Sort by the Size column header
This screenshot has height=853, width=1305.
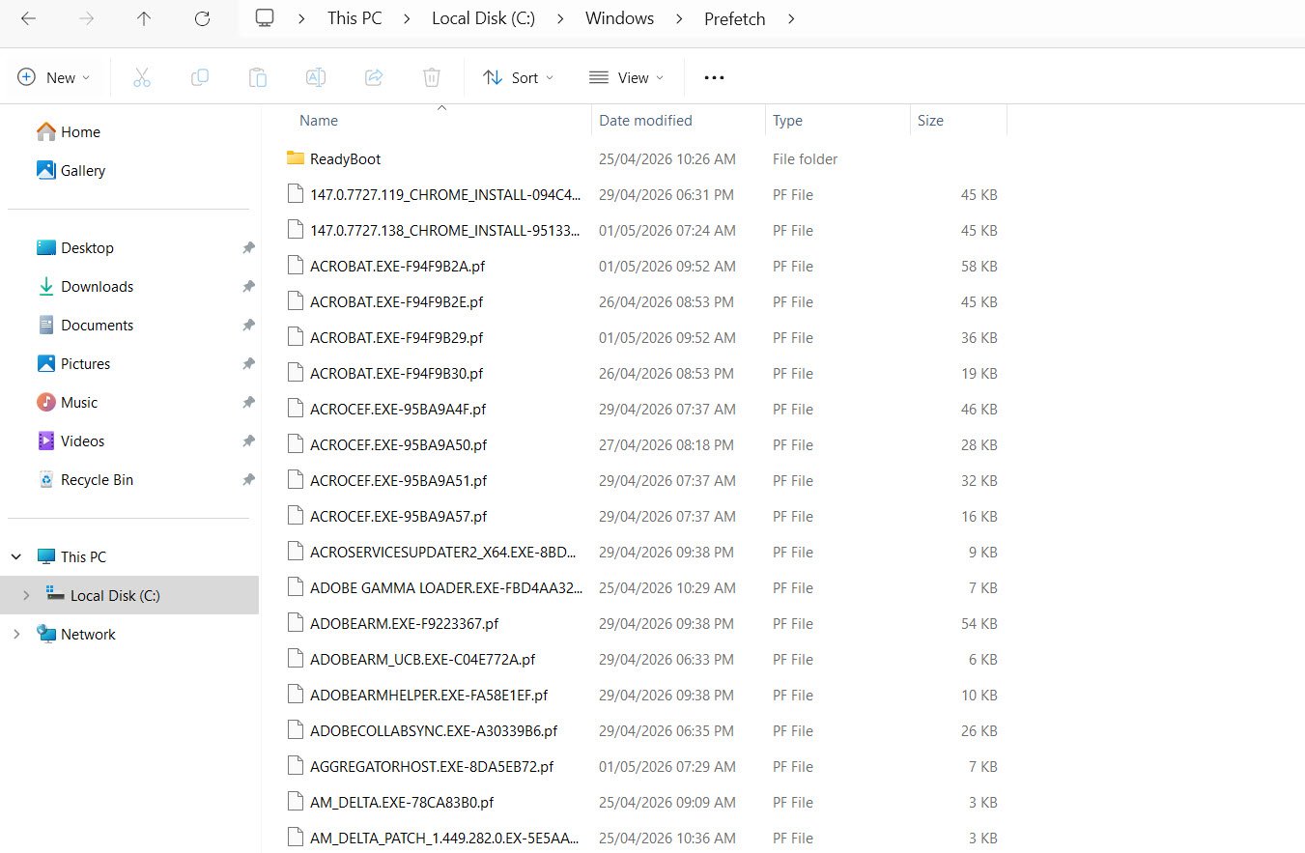930,121
